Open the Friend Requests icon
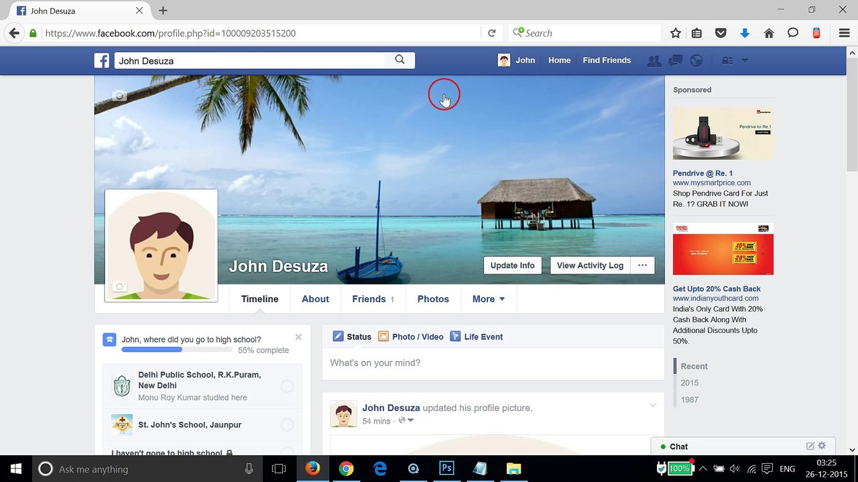 click(x=654, y=61)
